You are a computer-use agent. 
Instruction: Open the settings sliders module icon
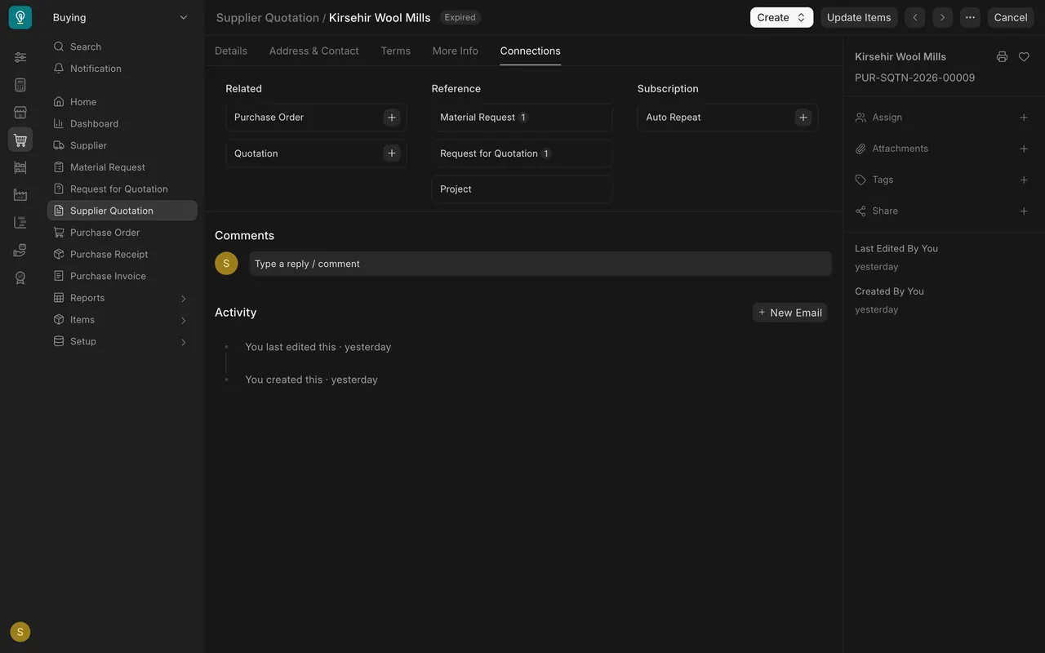[20, 57]
